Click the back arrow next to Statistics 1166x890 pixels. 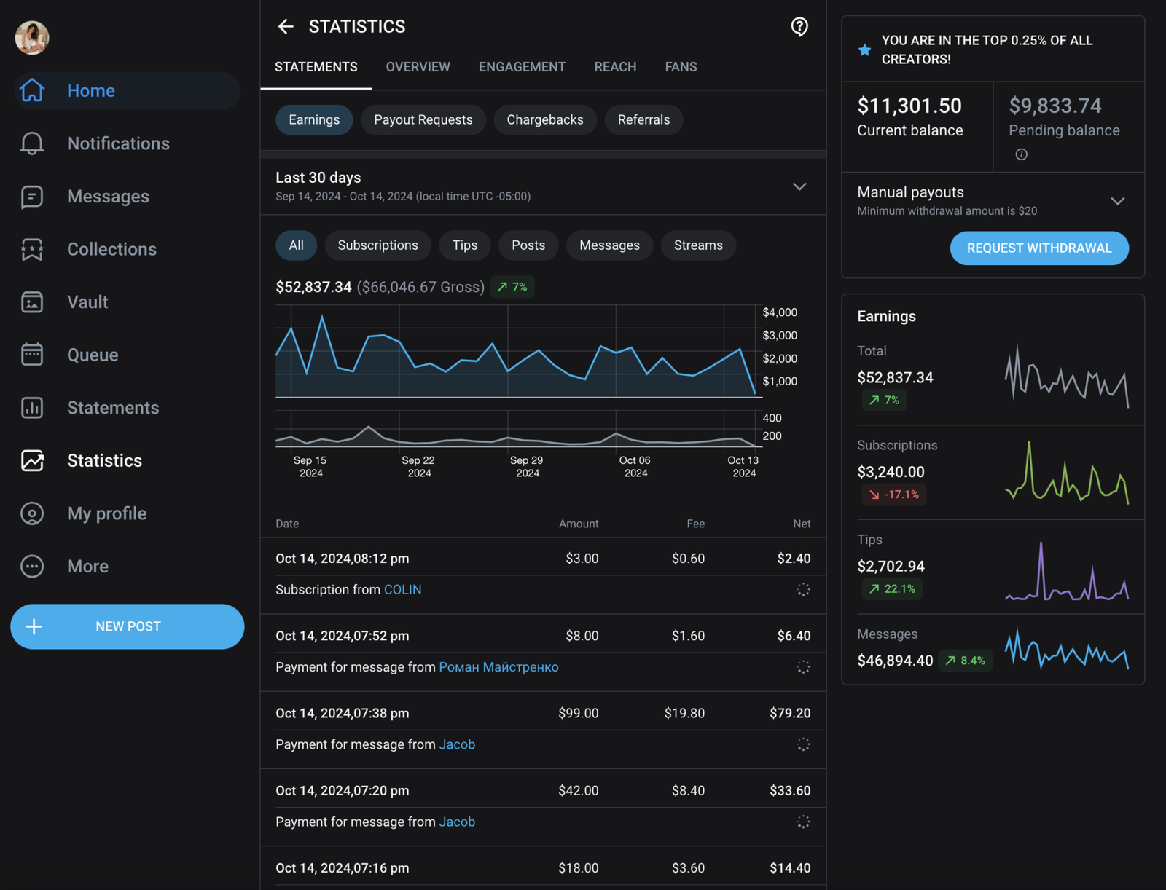[x=286, y=27]
